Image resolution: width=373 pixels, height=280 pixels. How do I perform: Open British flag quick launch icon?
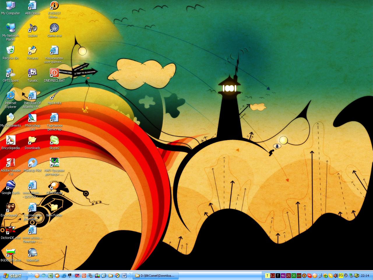click(77, 275)
